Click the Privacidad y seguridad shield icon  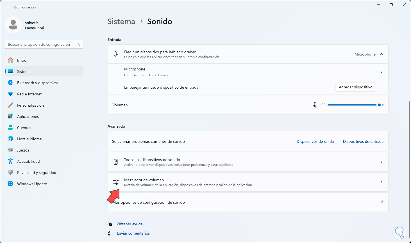(10, 172)
